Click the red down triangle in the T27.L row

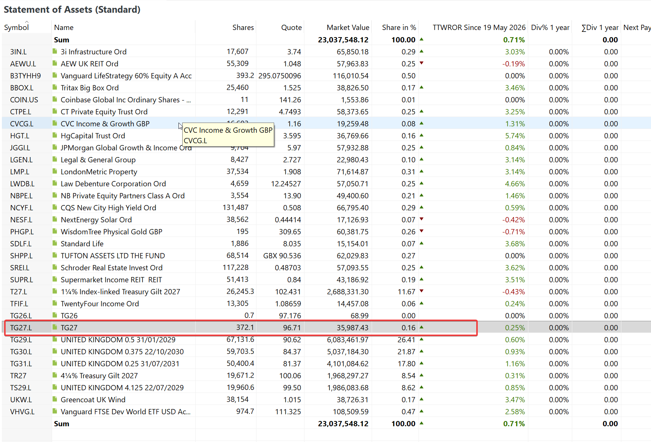pyautogui.click(x=421, y=291)
